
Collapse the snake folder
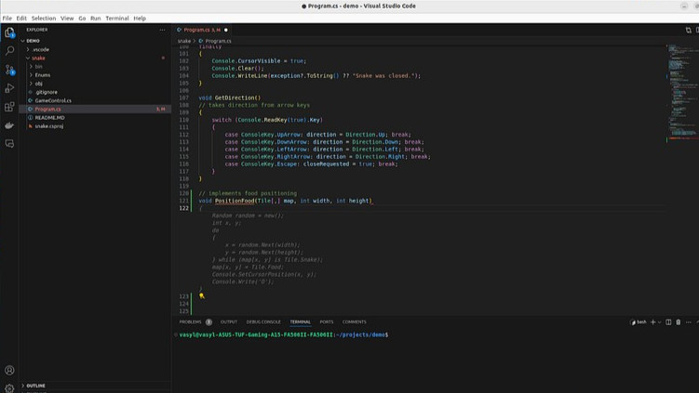click(x=38, y=58)
